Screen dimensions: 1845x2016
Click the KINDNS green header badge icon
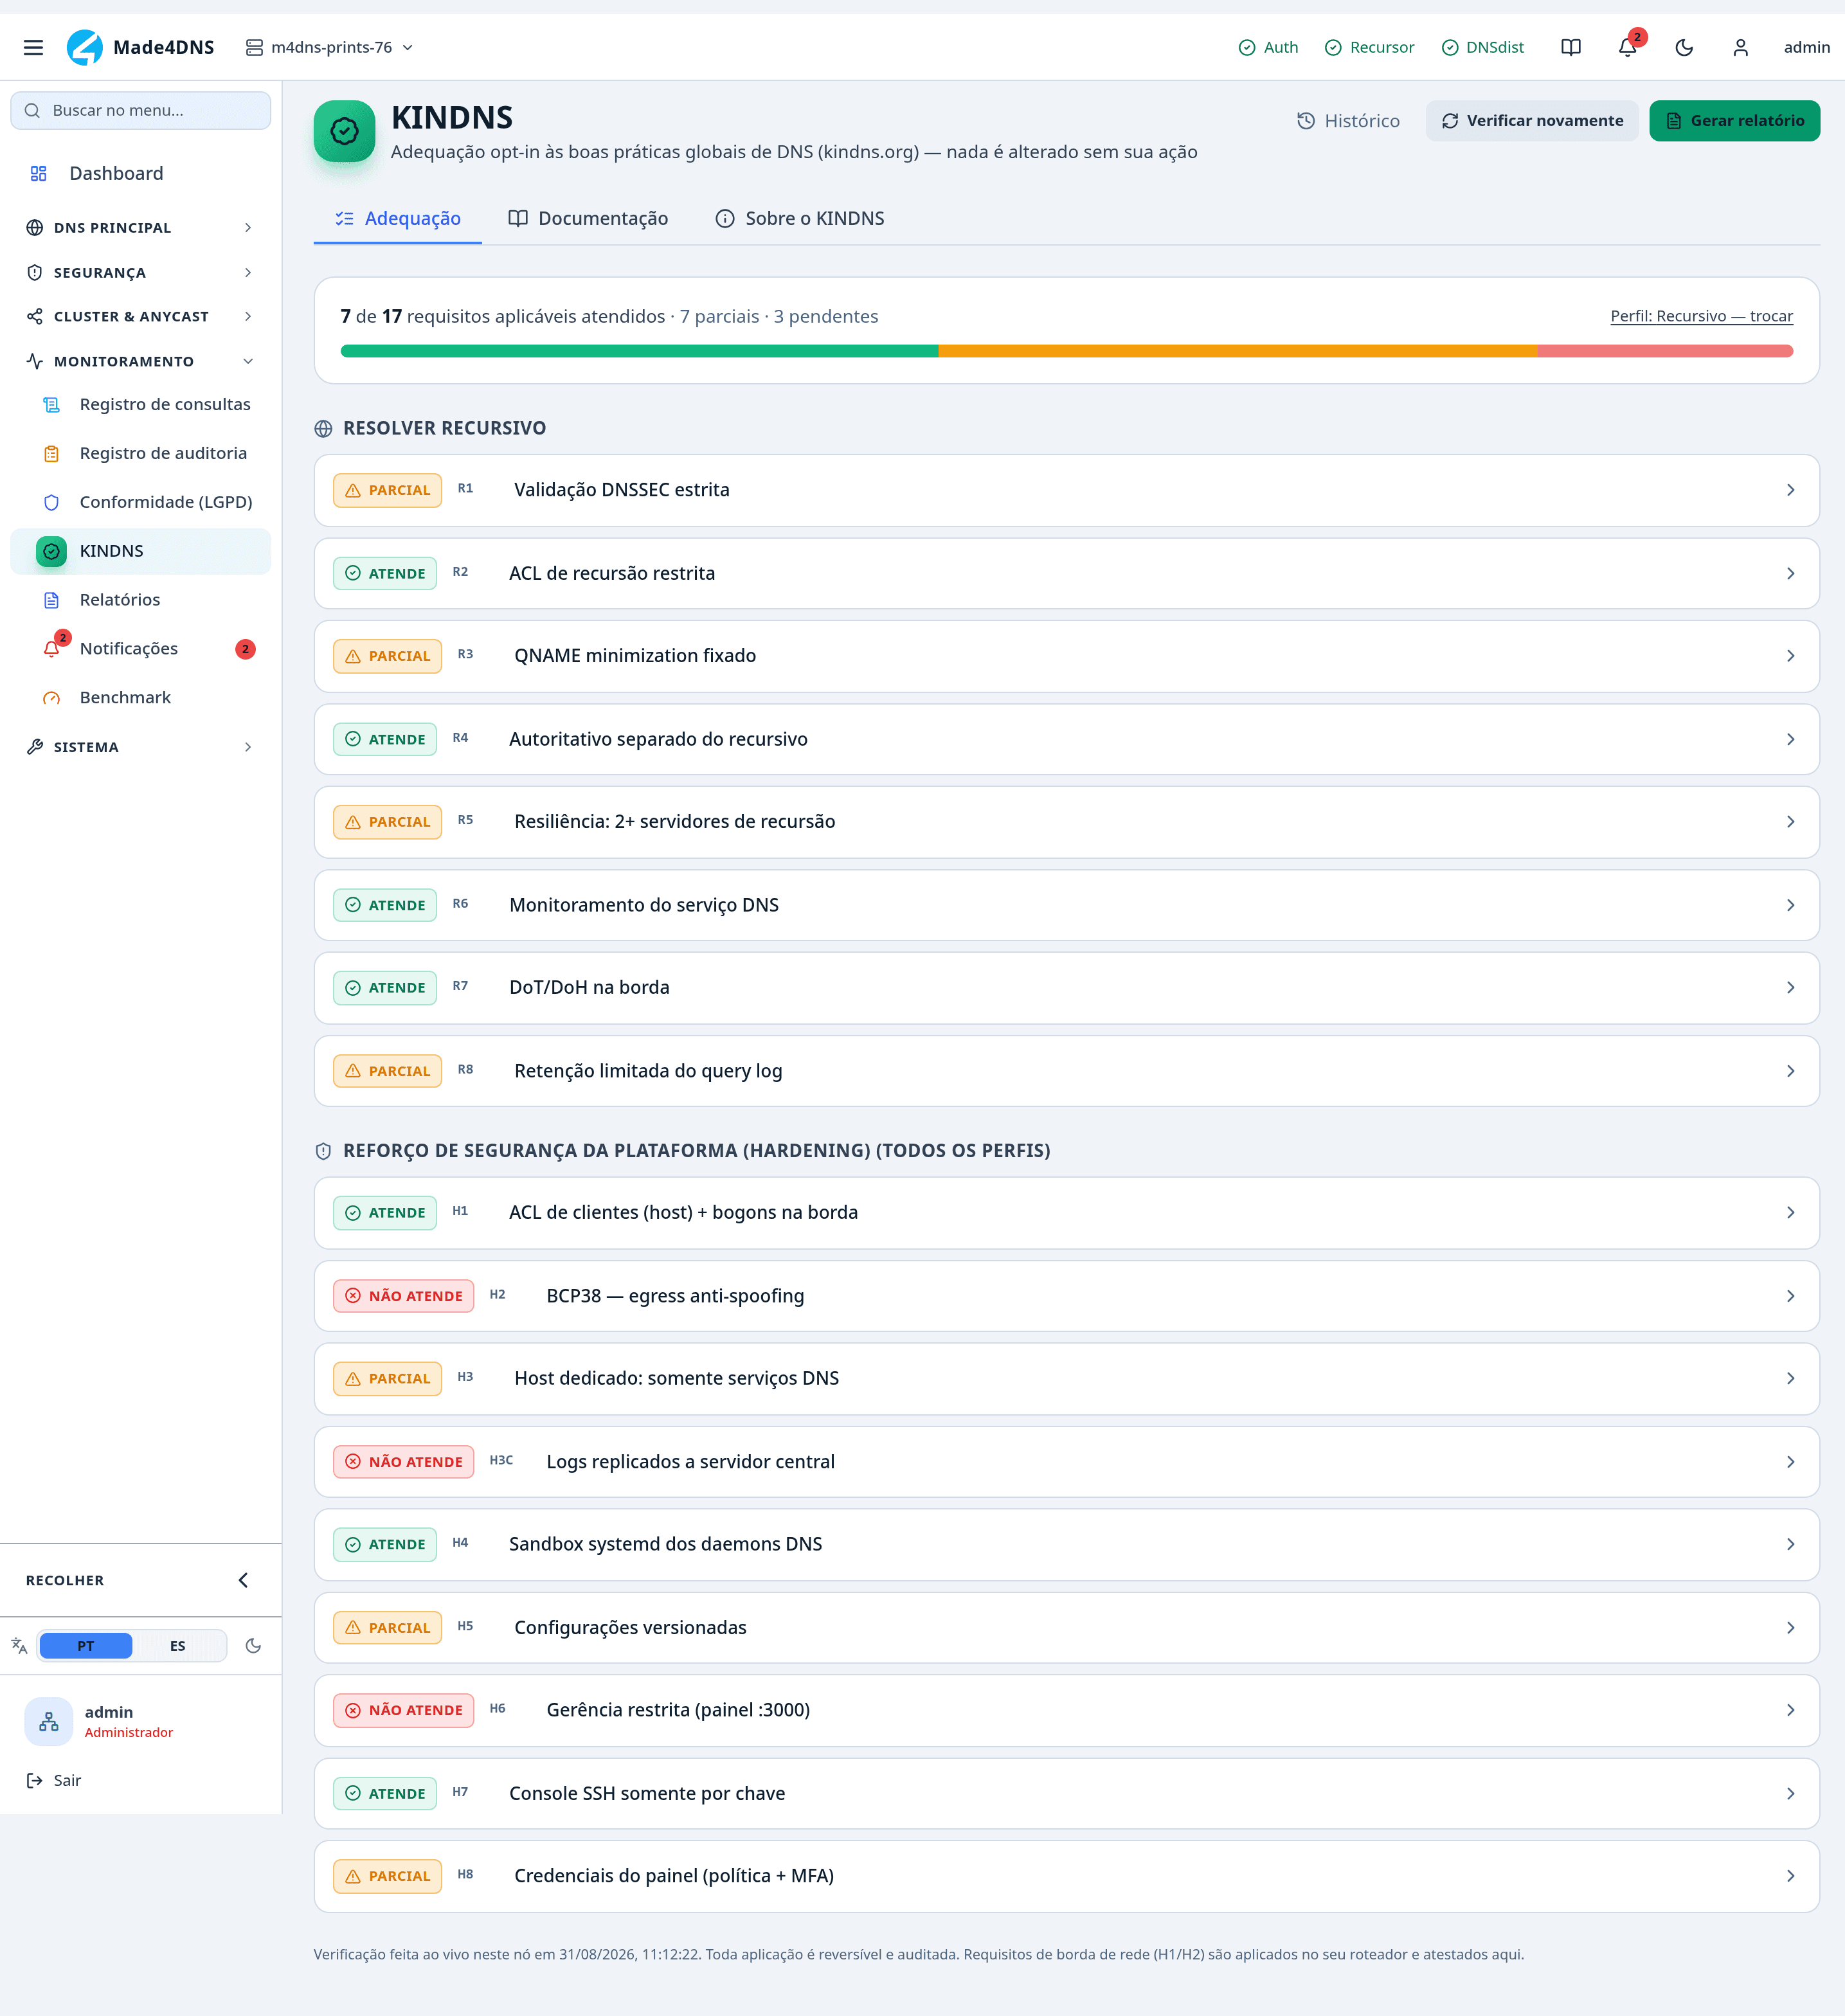tap(345, 131)
